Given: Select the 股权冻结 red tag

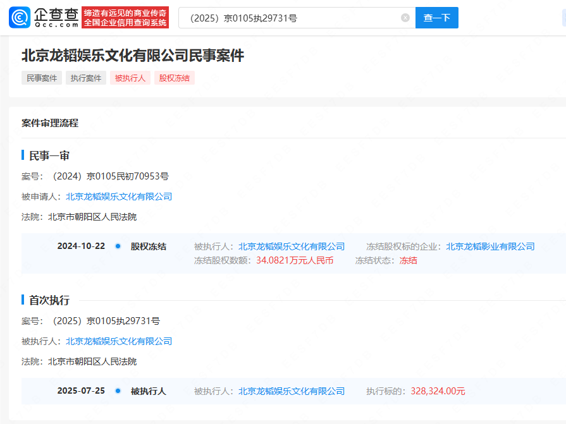Looking at the screenshot, I should 175,78.
